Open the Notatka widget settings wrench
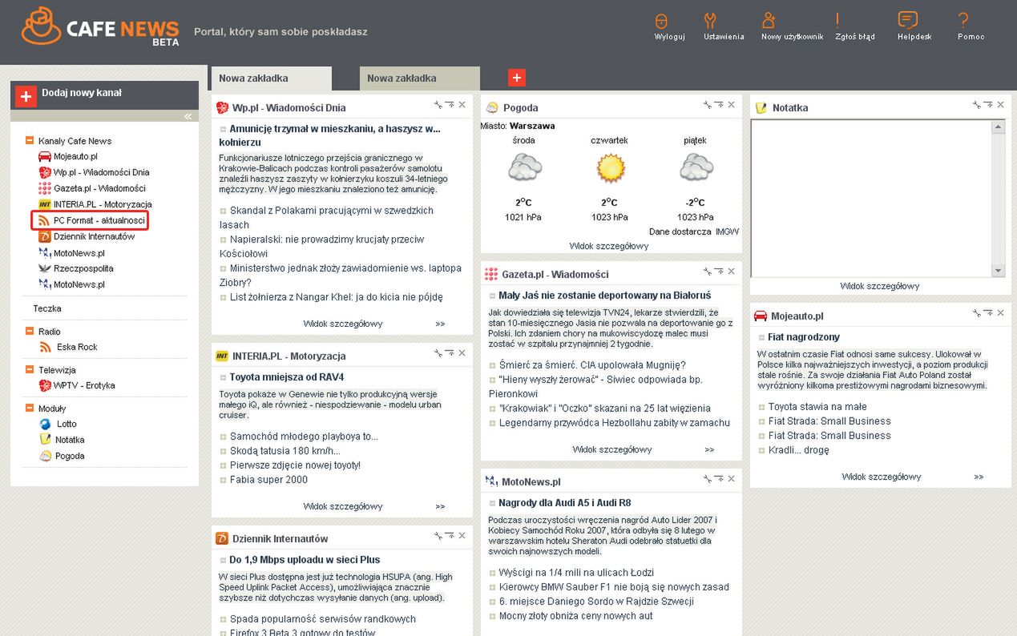The width and height of the screenshot is (1017, 636). (x=977, y=105)
